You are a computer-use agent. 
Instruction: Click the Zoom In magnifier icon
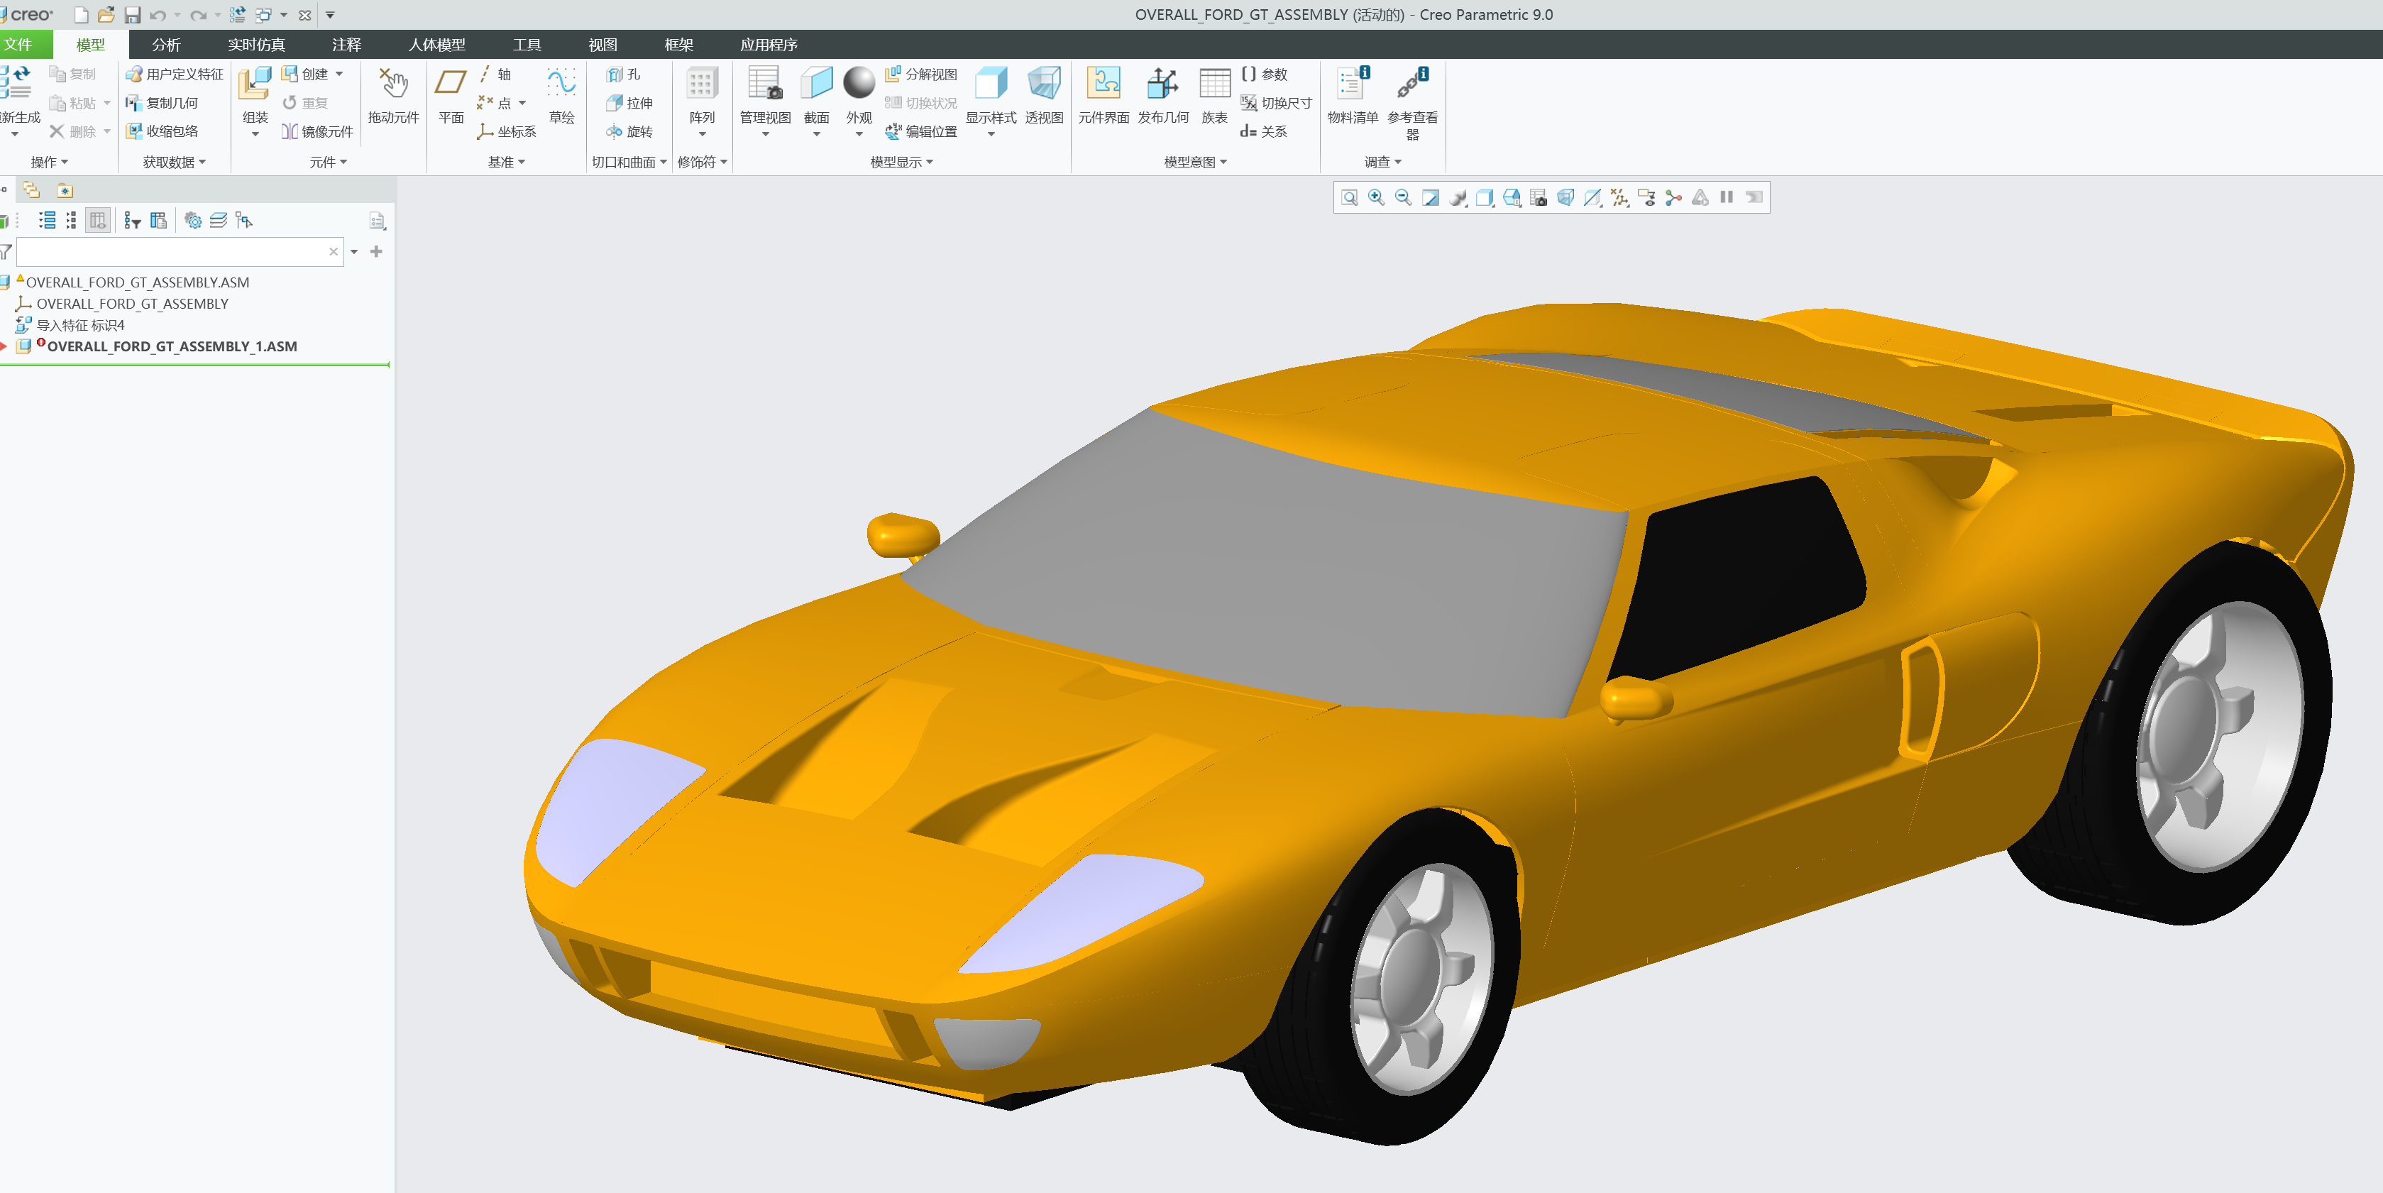[x=1377, y=197]
